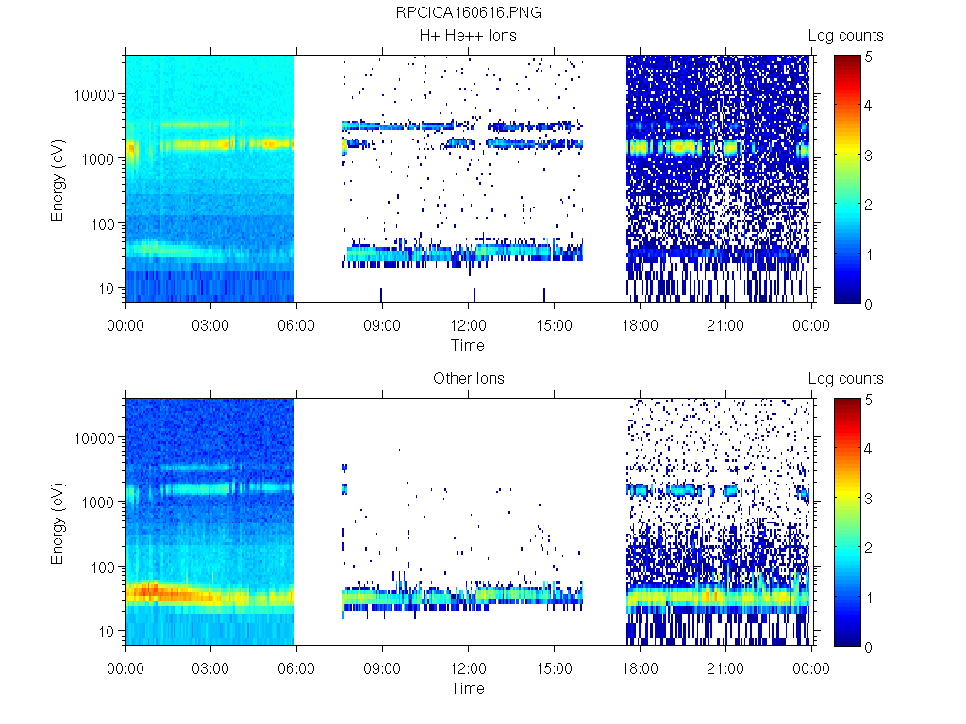Click the 15:00 tick label under the H+ He++ plot
The width and height of the screenshot is (966, 724).
[554, 325]
